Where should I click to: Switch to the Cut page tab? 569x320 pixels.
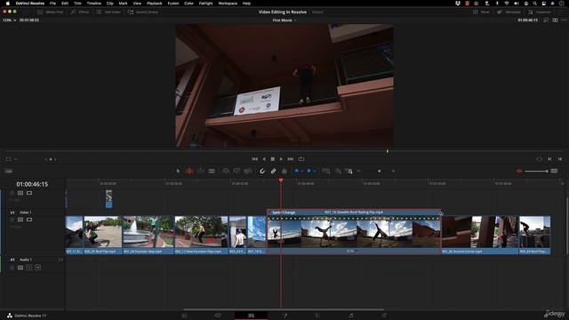pyautogui.click(x=218, y=316)
